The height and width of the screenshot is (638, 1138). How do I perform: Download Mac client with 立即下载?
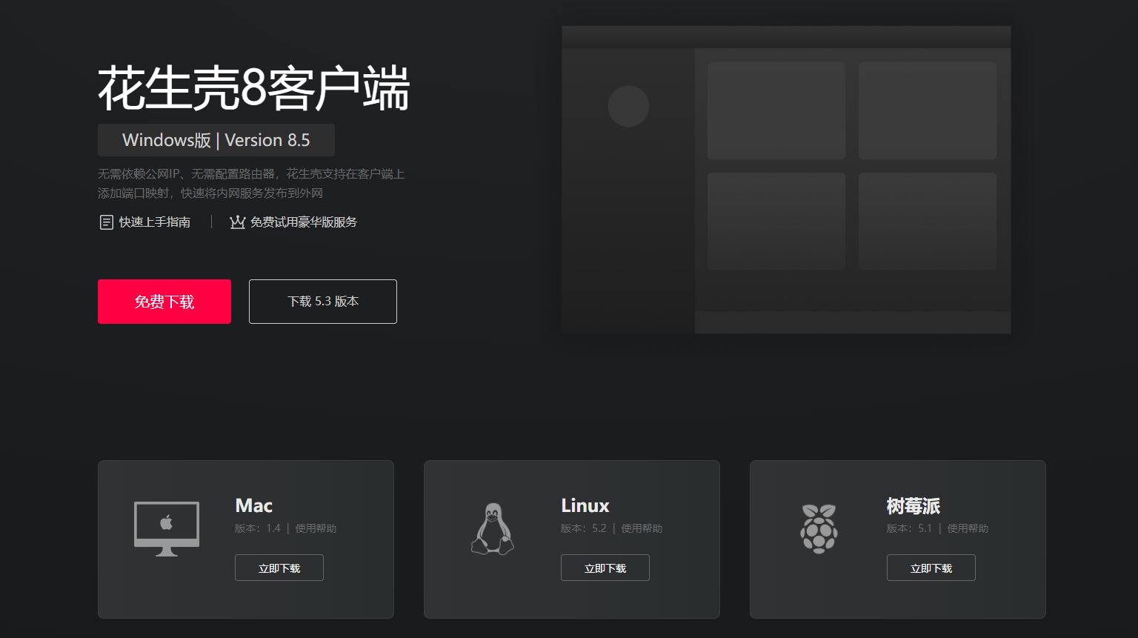(x=279, y=568)
